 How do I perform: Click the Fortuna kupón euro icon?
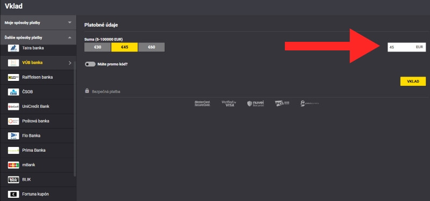[x=13, y=194]
